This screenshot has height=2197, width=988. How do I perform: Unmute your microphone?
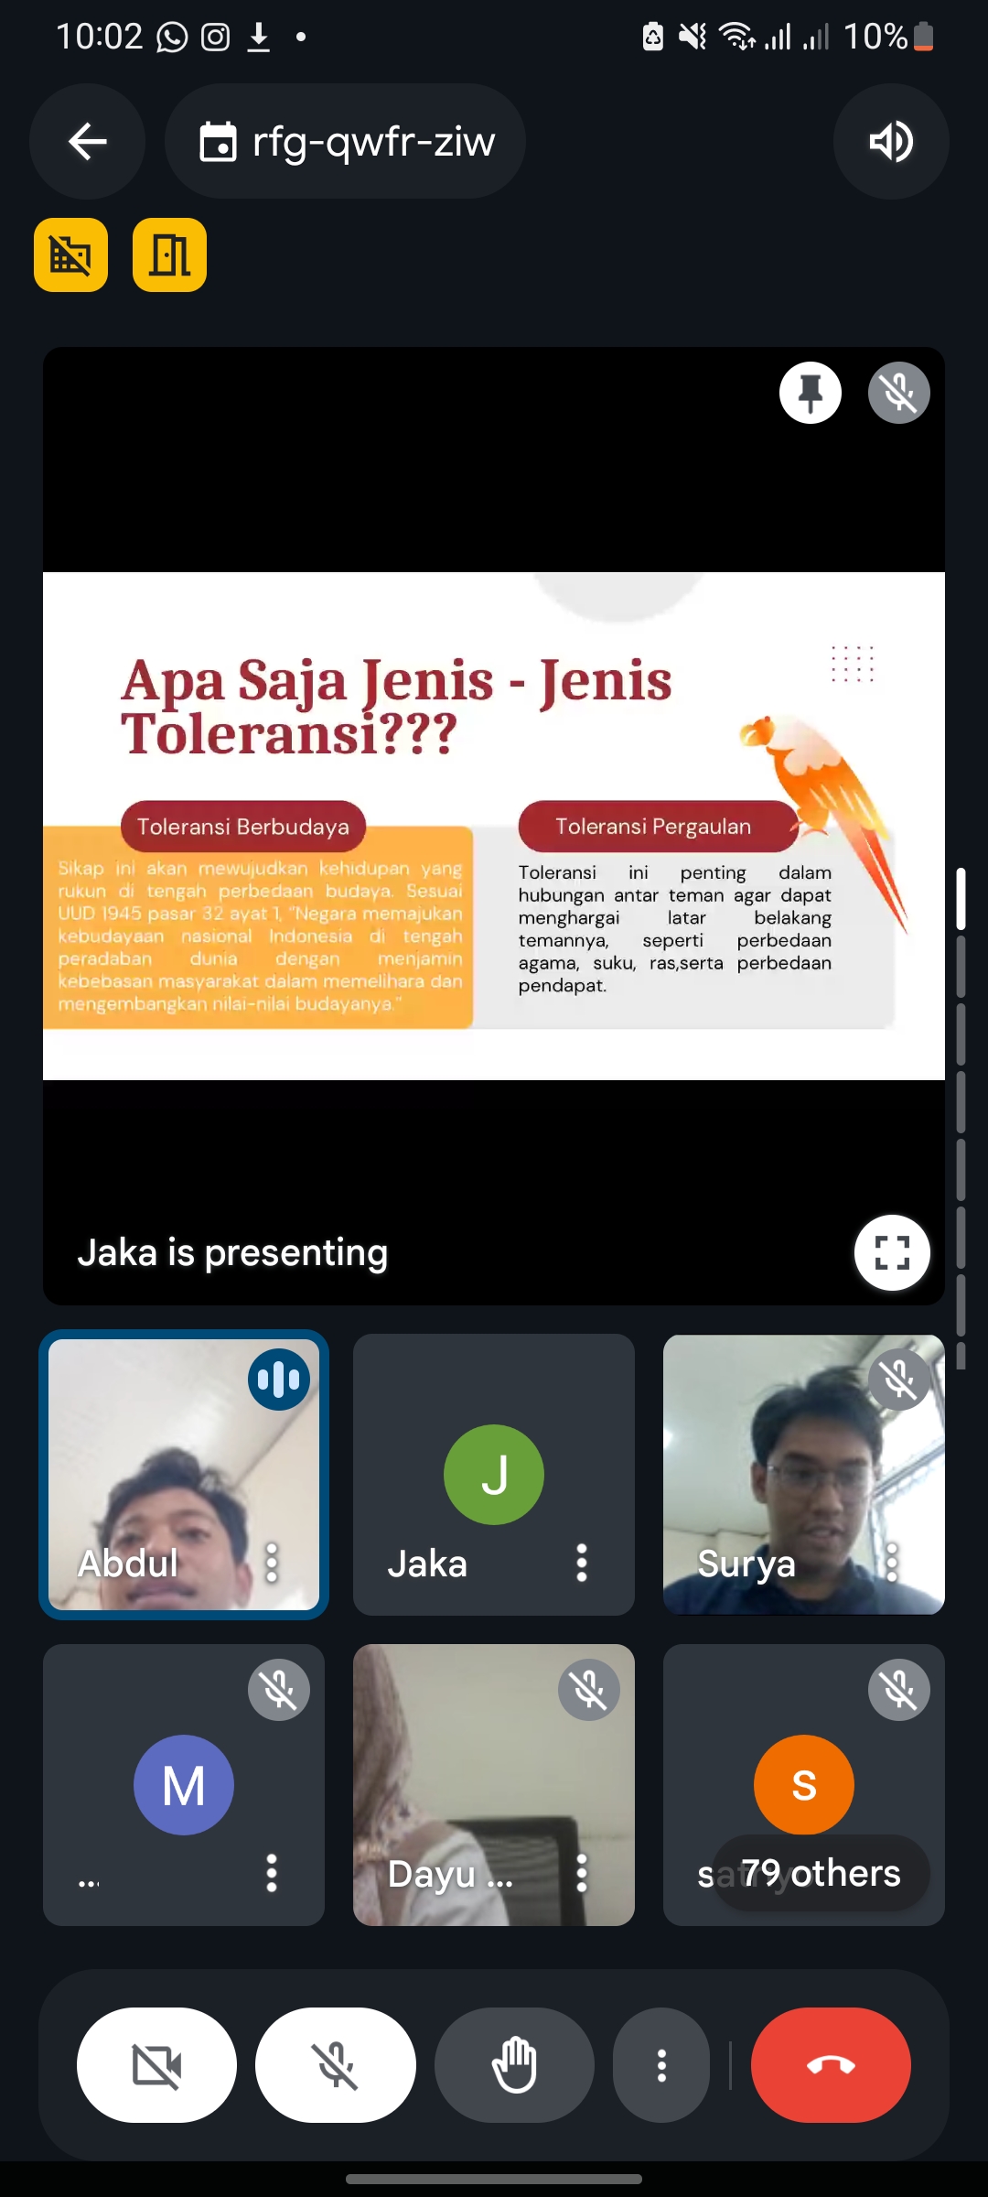click(336, 2065)
